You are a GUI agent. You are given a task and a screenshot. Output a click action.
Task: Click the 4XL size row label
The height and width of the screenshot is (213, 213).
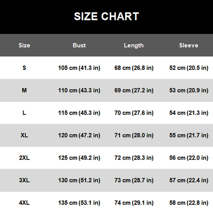(24, 203)
